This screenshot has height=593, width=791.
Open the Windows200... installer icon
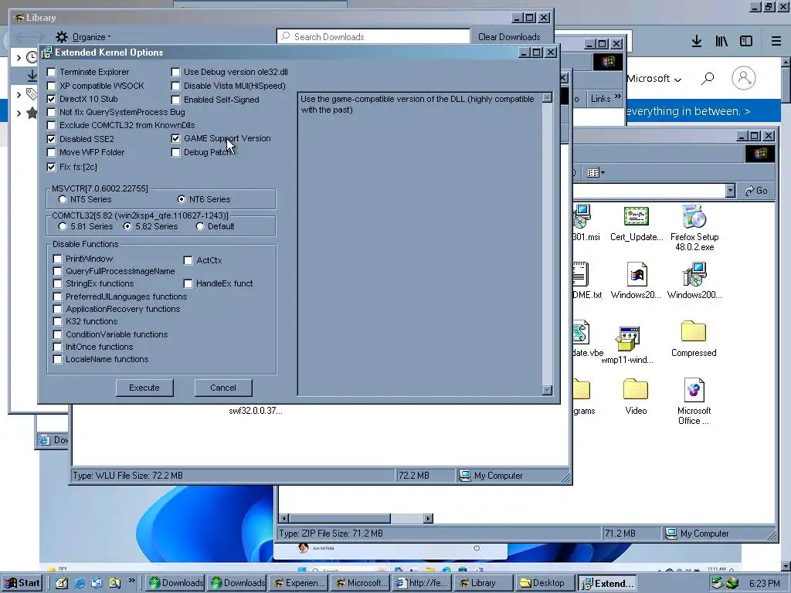(694, 274)
